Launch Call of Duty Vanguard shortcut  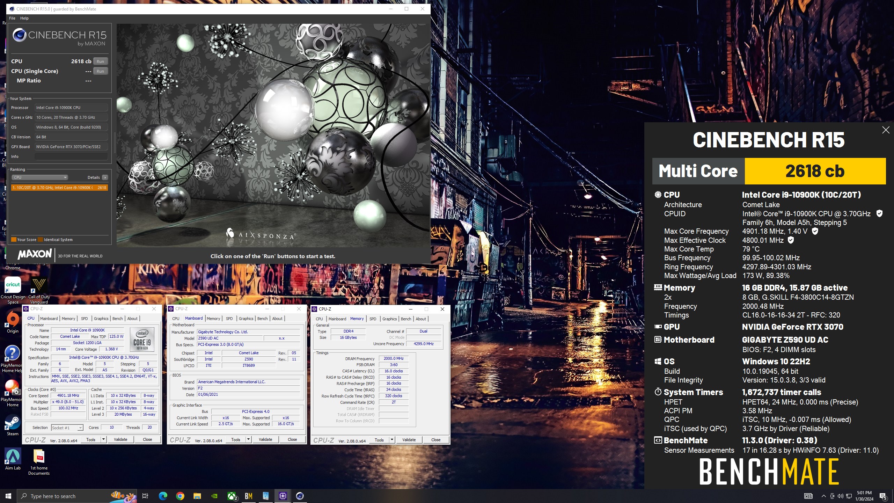pyautogui.click(x=39, y=290)
